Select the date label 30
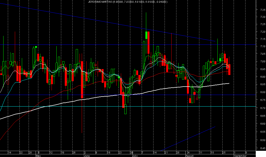 click(x=132, y=153)
